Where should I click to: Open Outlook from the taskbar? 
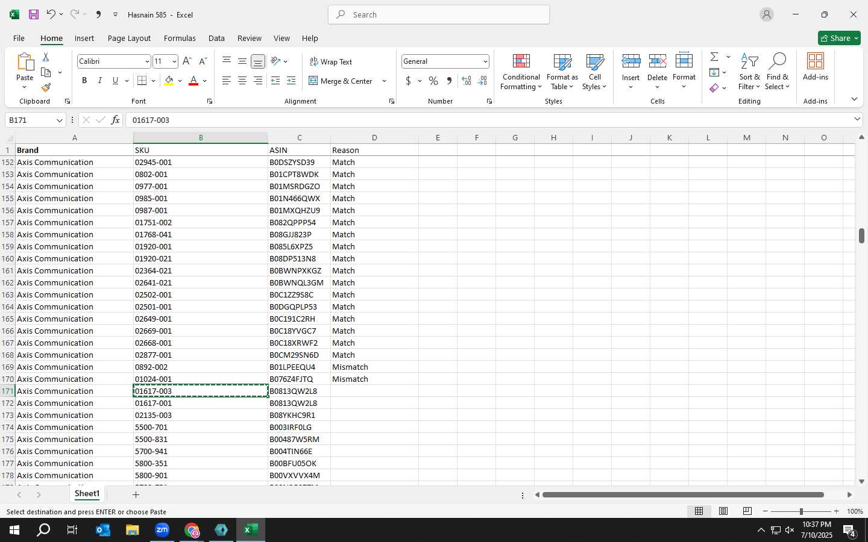103,530
